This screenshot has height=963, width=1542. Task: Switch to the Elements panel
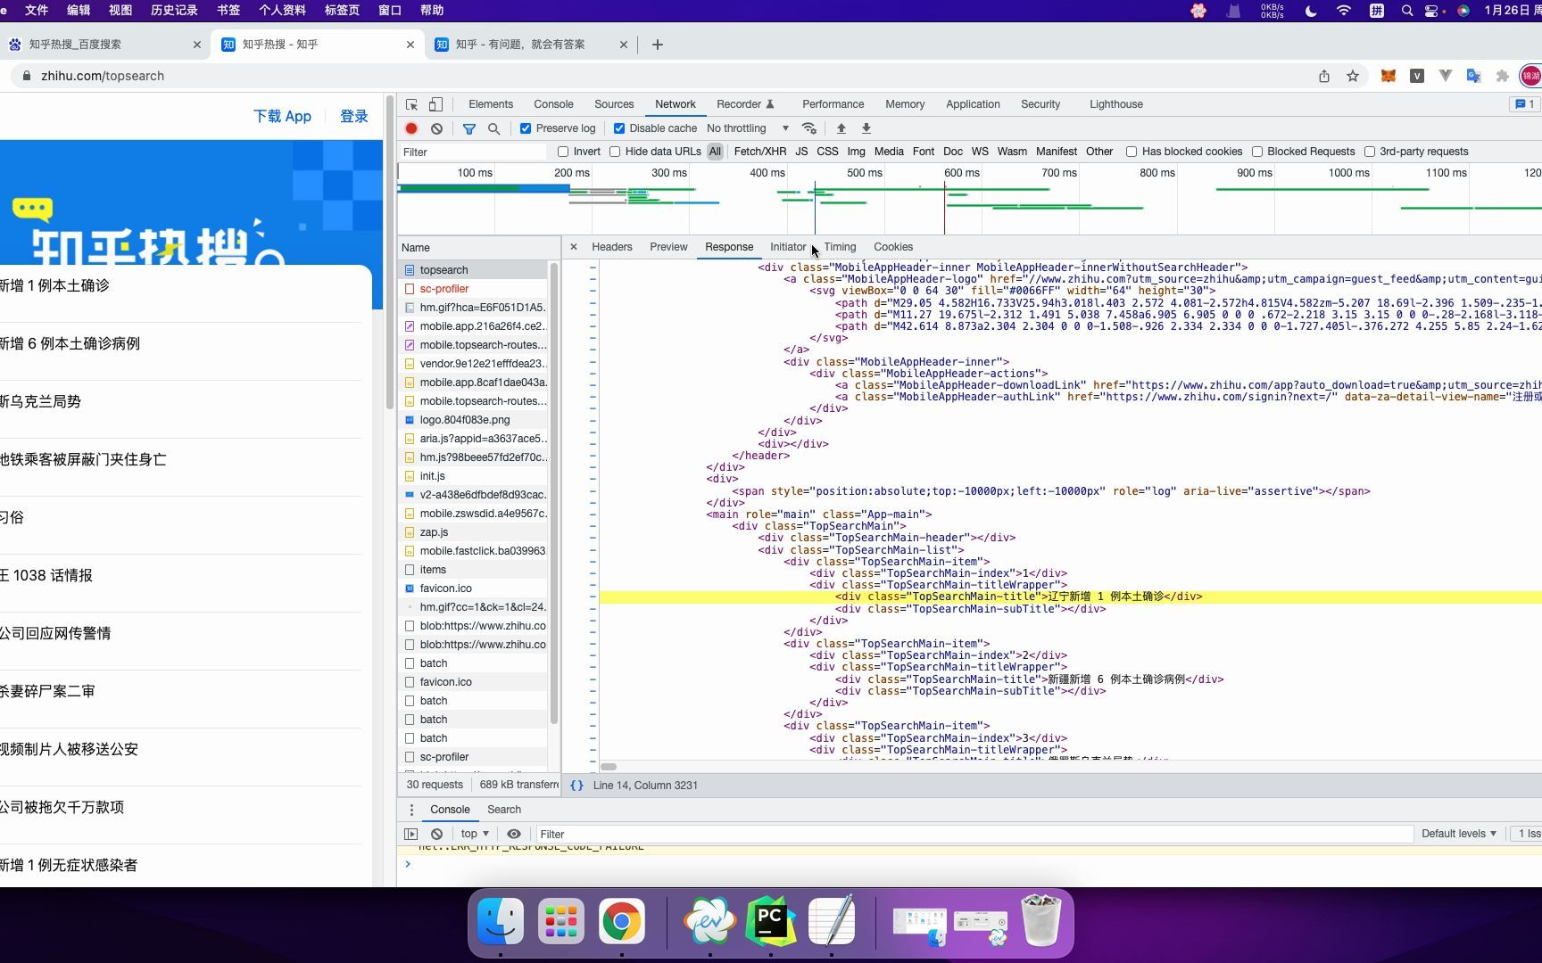coord(491,104)
